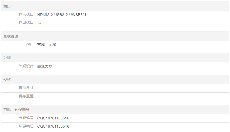Click the CQC18701186516 value beside 节能编号
Screen dimensions: 230x132
pyautogui.click(x=53, y=118)
